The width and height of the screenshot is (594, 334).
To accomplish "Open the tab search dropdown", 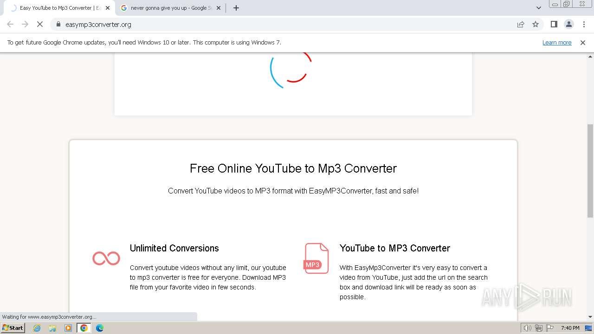I will pos(538,8).
